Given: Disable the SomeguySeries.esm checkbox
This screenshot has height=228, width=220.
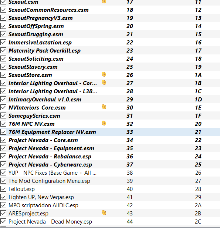Looking at the screenshot, I should pos(3,115).
